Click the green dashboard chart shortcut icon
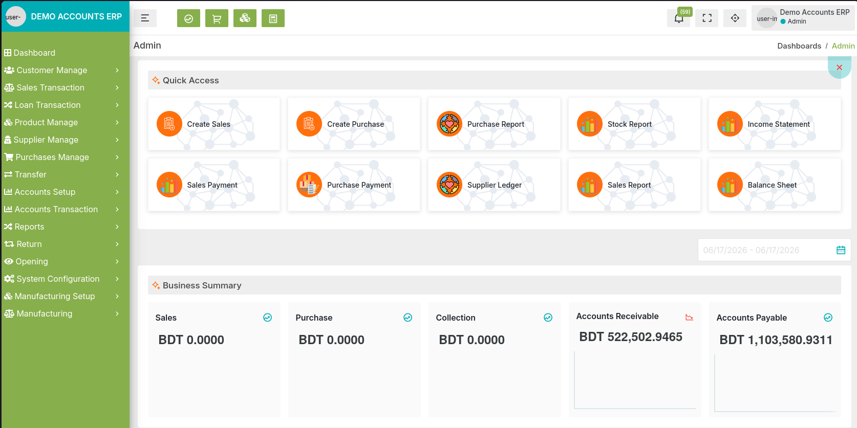Screen dimensions: 857x428 tap(188, 18)
